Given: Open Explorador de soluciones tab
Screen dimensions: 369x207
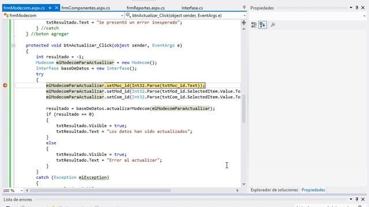Looking at the screenshot, I should (x=274, y=190).
